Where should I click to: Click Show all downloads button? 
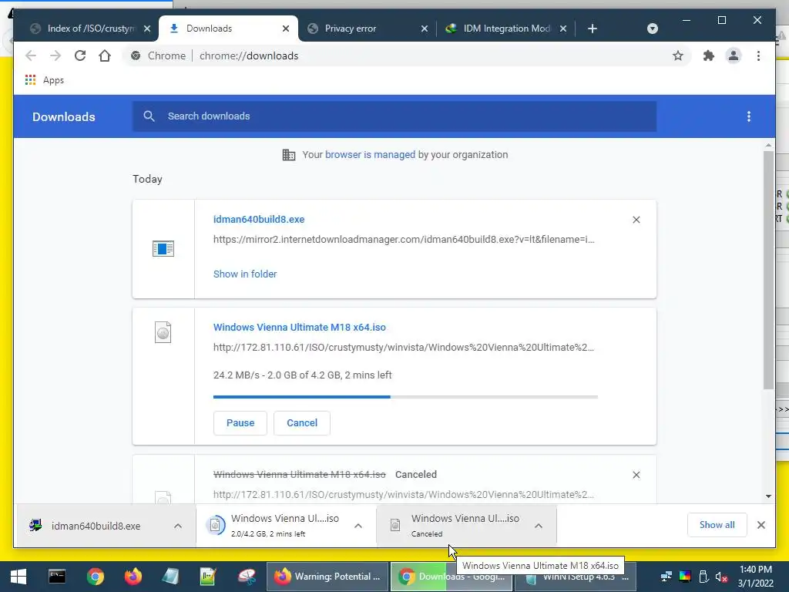(x=717, y=525)
